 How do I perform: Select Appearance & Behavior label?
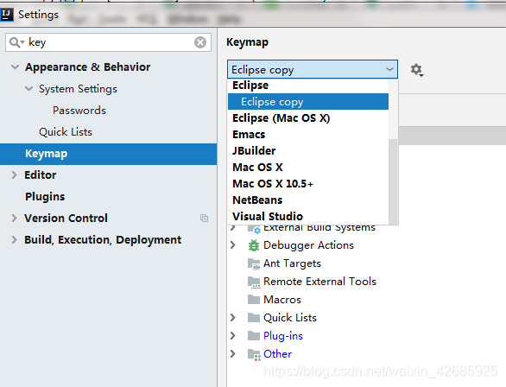click(88, 67)
